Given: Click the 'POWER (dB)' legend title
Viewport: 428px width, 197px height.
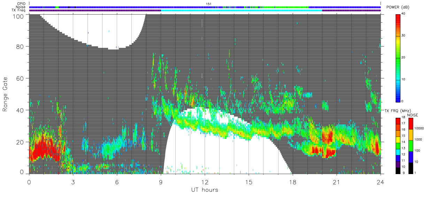Looking at the screenshot, I should 398,8.
